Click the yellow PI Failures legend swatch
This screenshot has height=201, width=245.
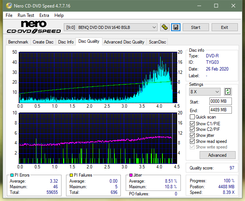click(71, 175)
